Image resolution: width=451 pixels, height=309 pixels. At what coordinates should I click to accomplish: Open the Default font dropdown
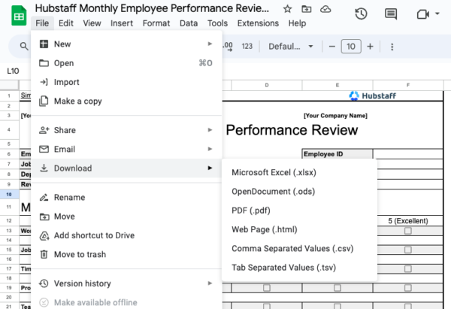tap(290, 47)
